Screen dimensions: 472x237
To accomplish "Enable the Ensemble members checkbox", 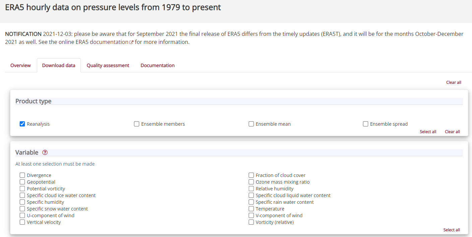I will (x=137, y=124).
